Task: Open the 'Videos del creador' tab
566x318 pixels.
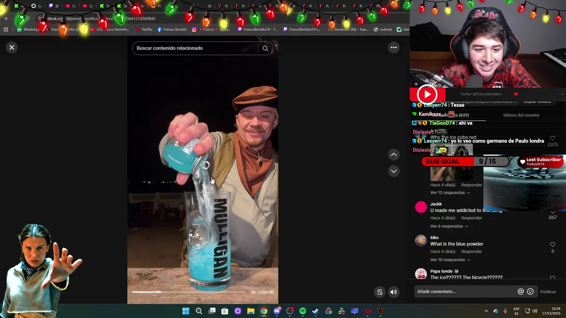Action: (521, 115)
